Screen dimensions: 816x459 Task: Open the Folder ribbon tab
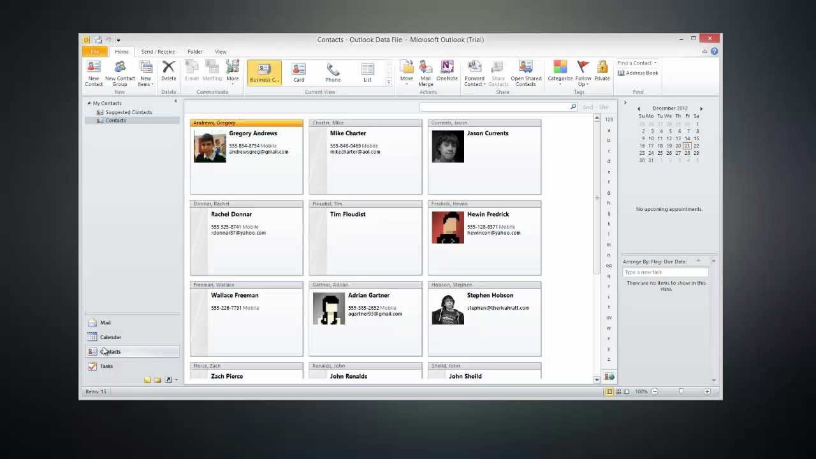[x=195, y=52]
